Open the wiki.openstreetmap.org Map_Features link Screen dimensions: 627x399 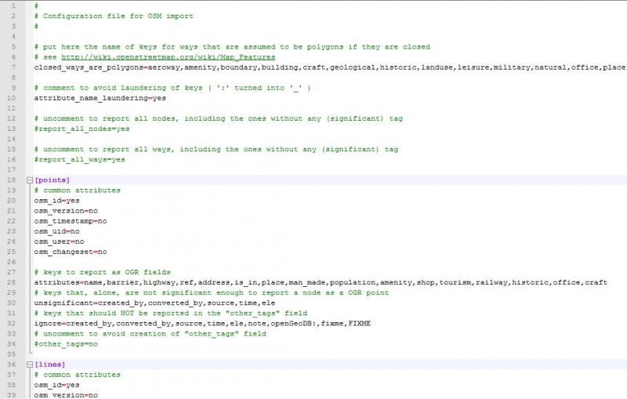pos(167,57)
